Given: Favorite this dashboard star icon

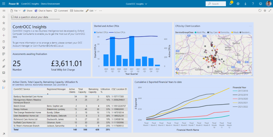Looking at the screenshot, I should pyautogui.click(x=265, y=11).
